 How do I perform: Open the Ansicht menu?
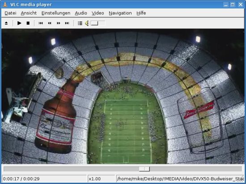point(29,13)
